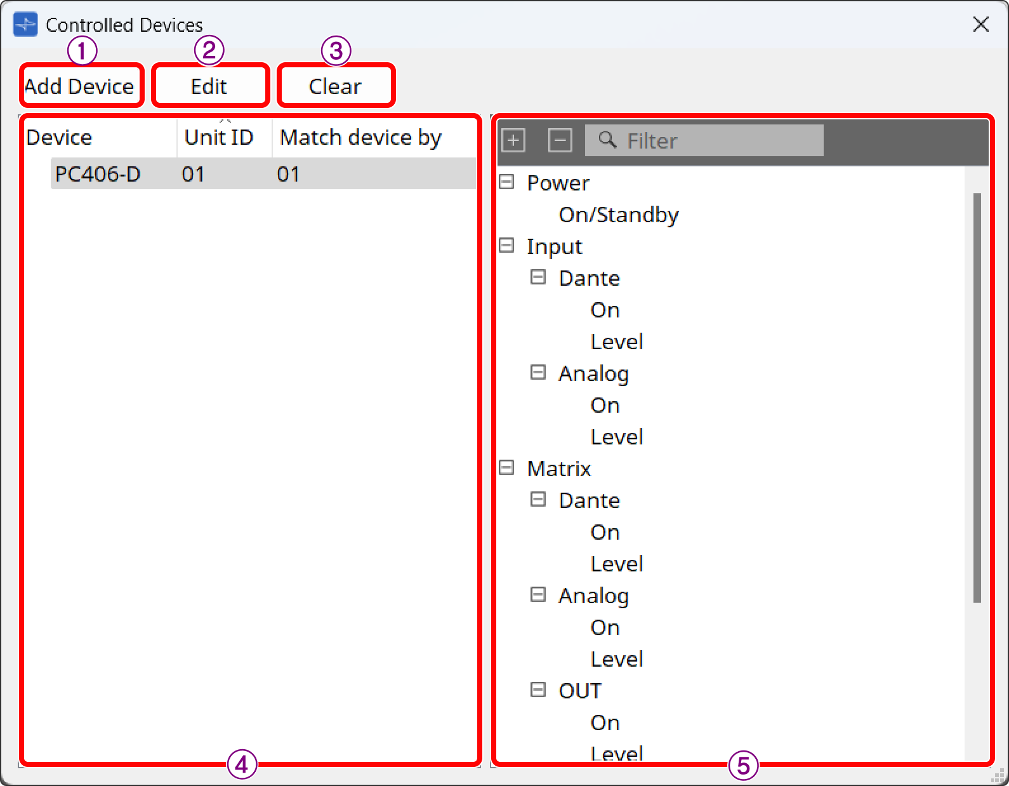Click the expand all plus icon
Screen dimensions: 1009x786
(513, 140)
